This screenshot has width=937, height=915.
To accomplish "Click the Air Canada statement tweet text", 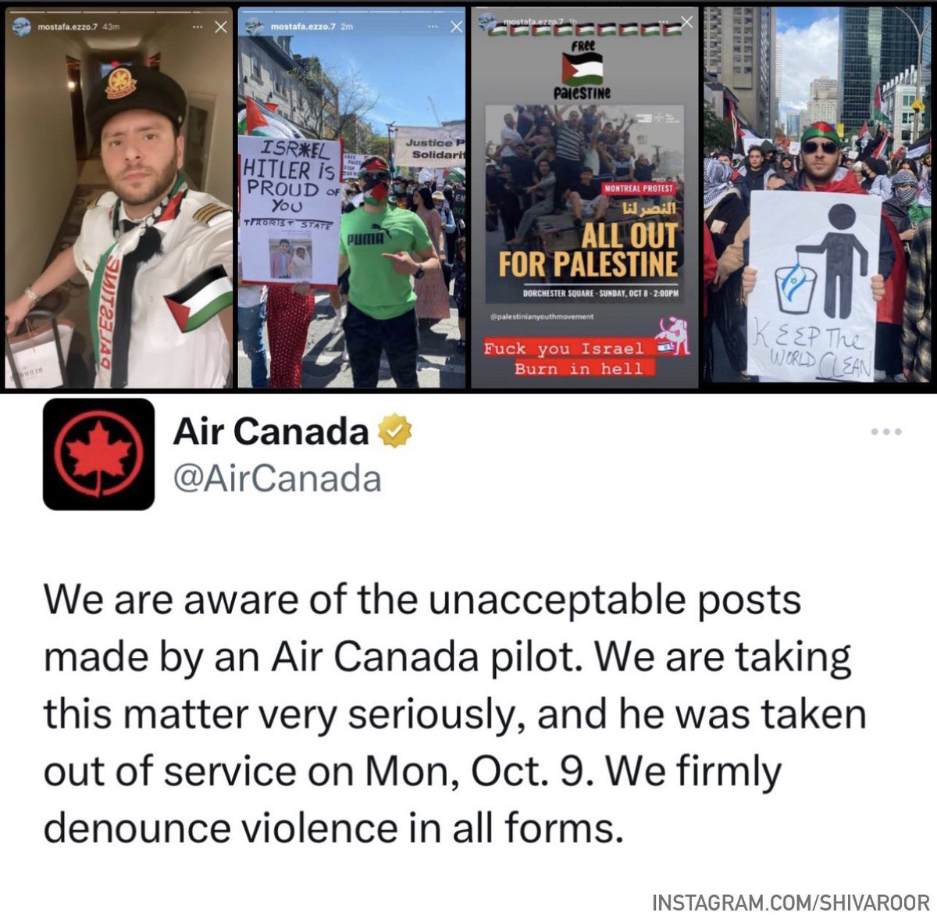I will 454,714.
